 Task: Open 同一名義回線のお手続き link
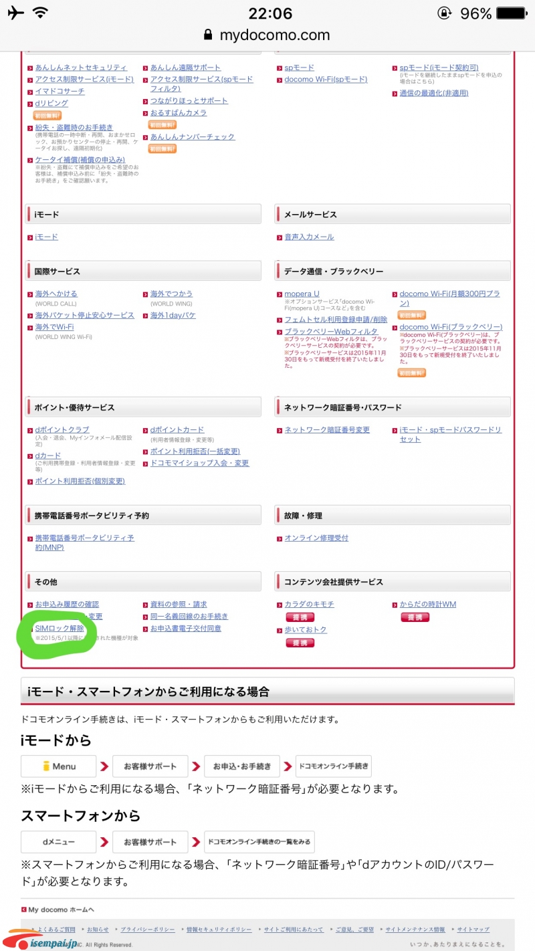click(x=189, y=616)
